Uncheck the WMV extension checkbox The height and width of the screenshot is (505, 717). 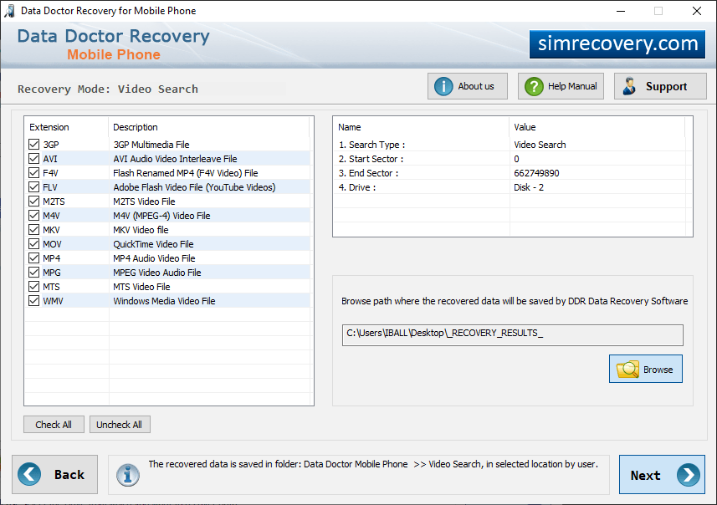point(33,300)
